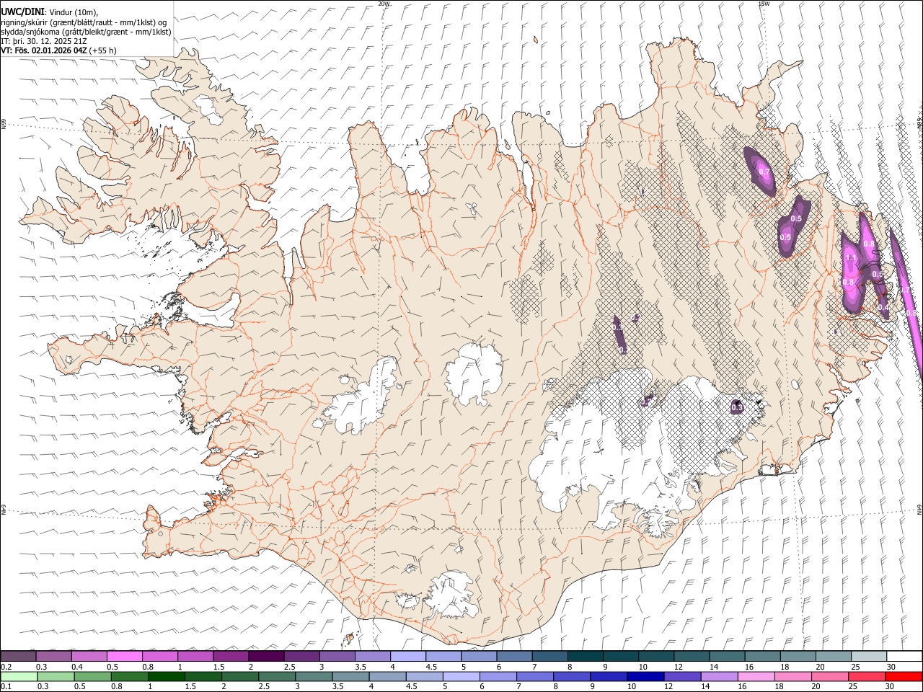Pick upper legend swatch between 2 and 2.5

point(265,656)
